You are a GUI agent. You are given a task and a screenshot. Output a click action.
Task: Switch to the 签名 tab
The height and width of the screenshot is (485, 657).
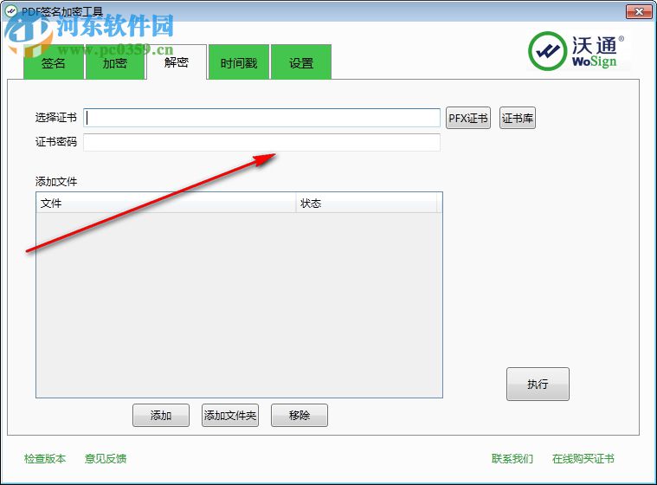53,62
